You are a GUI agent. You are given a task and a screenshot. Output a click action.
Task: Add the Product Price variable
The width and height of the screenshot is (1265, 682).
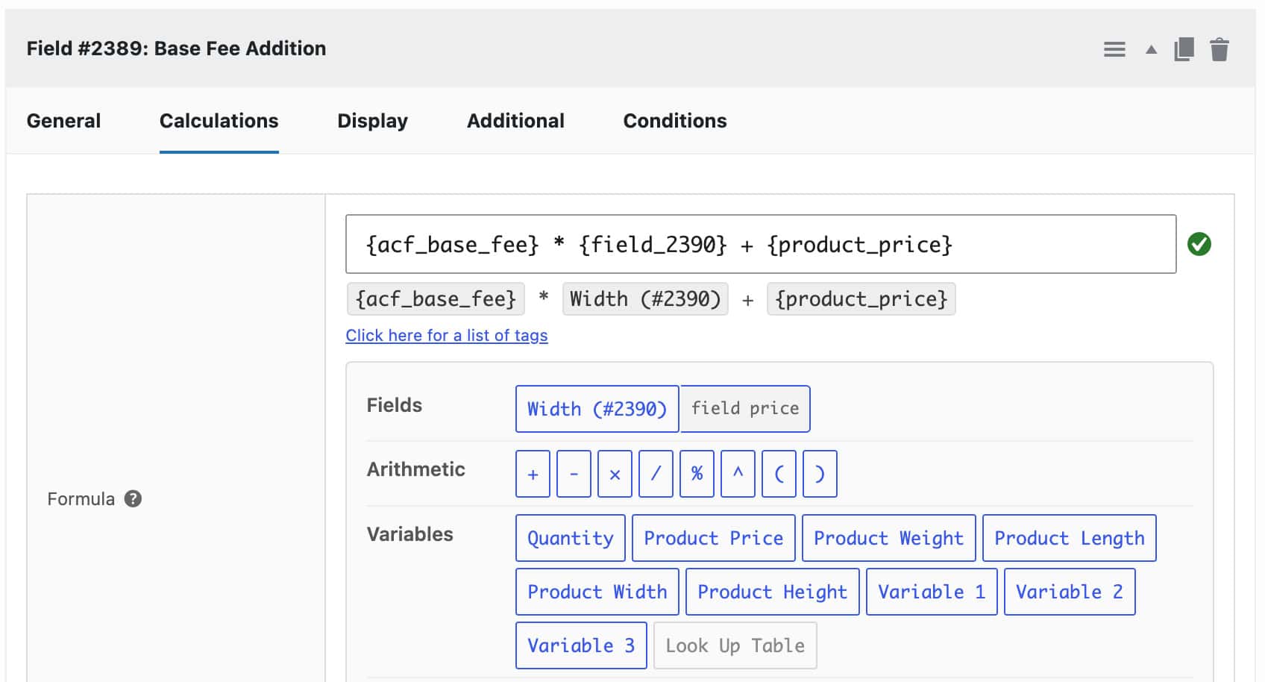714,538
